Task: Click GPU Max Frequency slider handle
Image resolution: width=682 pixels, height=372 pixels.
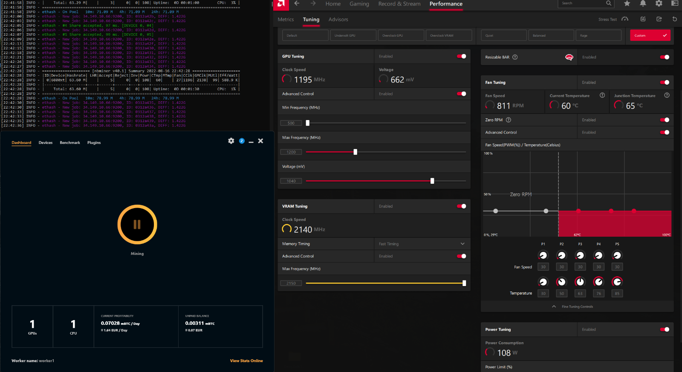Action: tap(355, 152)
